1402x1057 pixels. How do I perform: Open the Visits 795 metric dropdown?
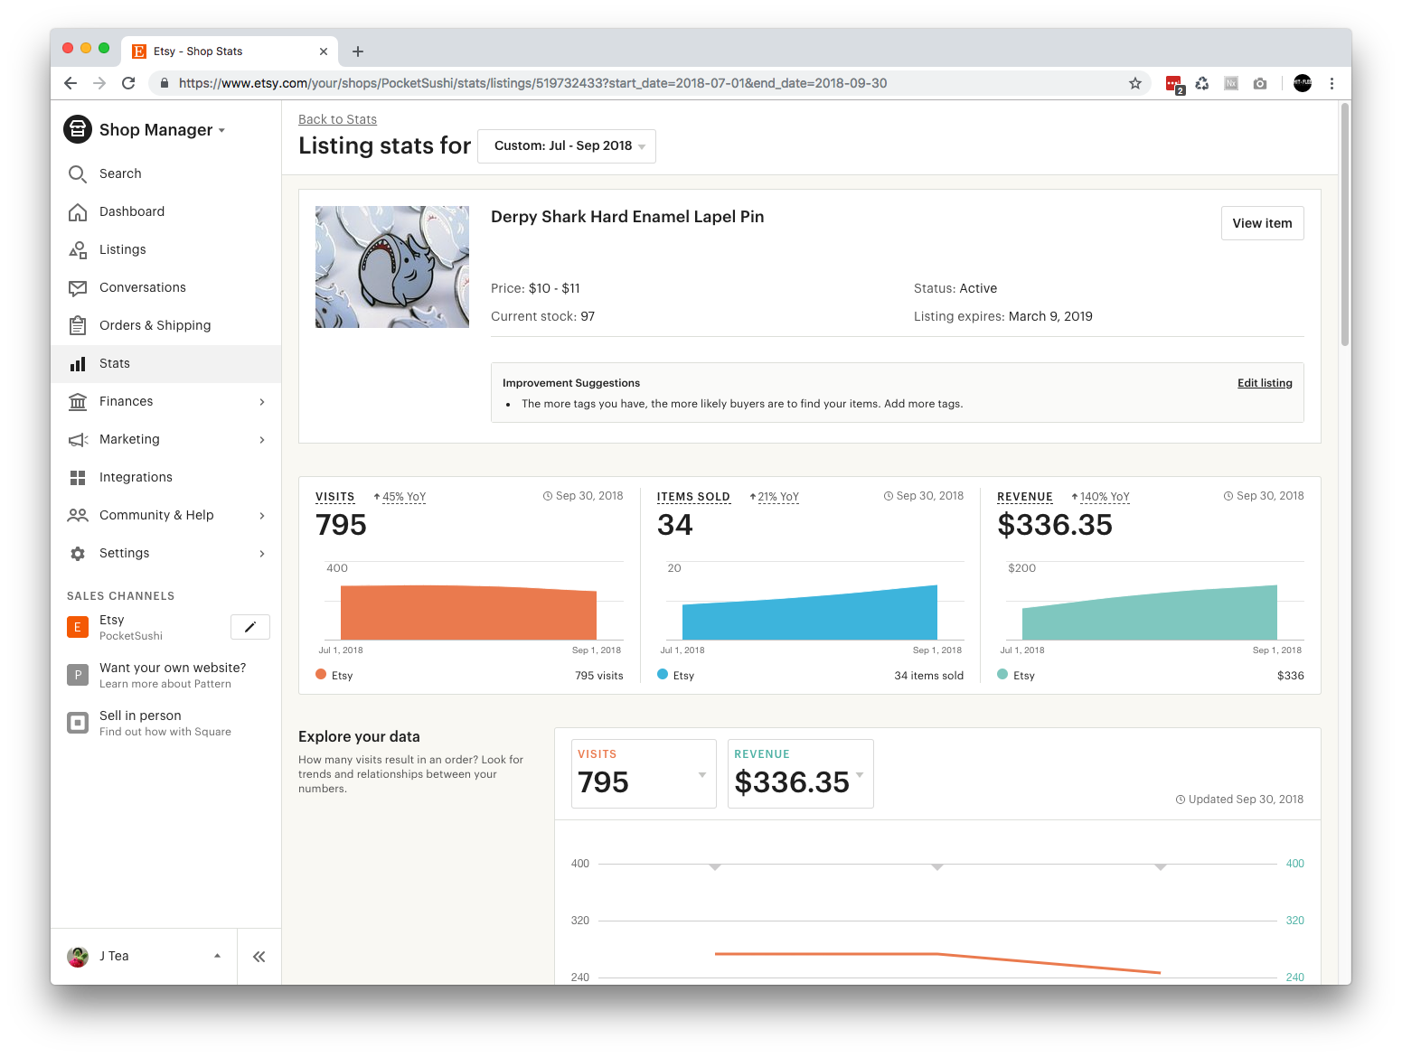pyautogui.click(x=644, y=773)
